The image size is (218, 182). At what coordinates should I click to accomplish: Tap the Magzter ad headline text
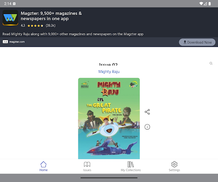(51, 16)
